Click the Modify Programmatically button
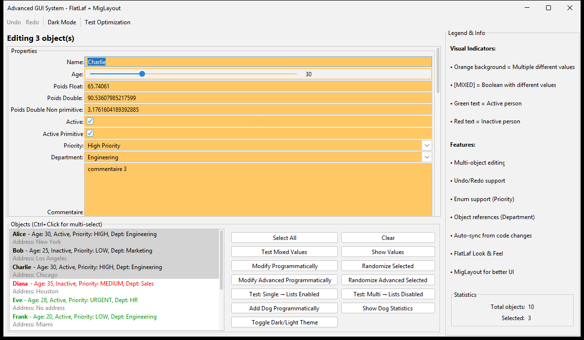The image size is (584, 340). tap(284, 266)
